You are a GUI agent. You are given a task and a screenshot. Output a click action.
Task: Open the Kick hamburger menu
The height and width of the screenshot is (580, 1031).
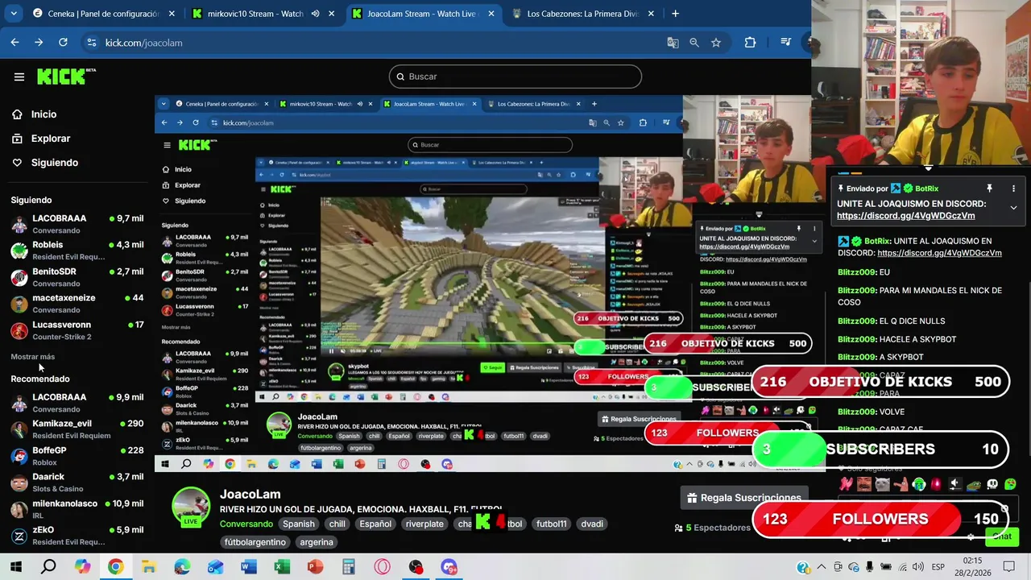point(19,77)
